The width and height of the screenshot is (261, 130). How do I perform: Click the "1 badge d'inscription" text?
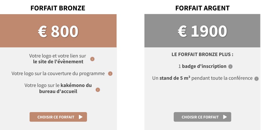point(202,66)
